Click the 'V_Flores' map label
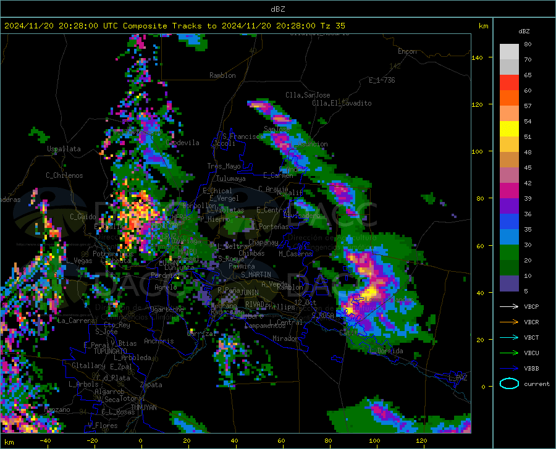The width and height of the screenshot is (556, 449). (103, 426)
